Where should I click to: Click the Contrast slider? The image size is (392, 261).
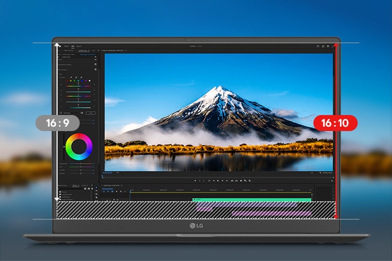[80, 170]
